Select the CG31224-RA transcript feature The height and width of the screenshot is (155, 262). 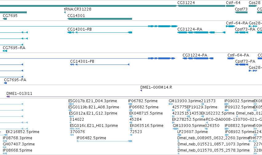click(201, 32)
